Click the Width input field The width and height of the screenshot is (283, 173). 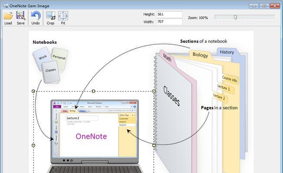[x=169, y=22]
